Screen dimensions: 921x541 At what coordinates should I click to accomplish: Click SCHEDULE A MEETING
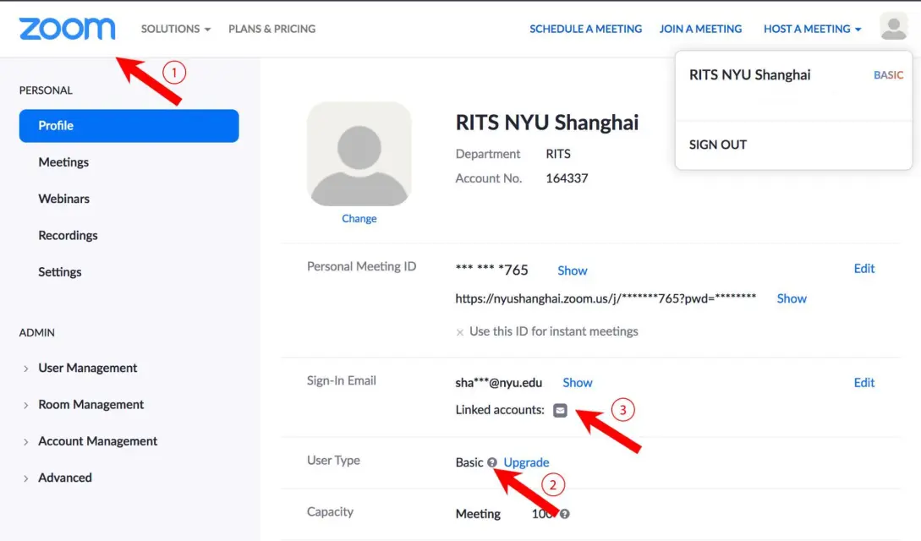point(585,28)
